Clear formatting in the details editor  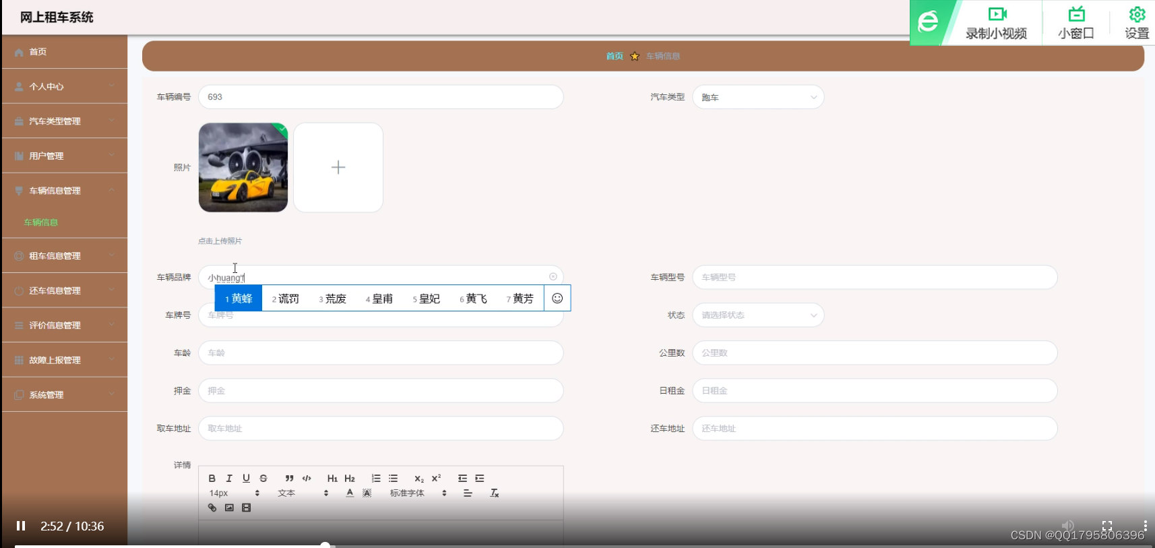click(494, 493)
